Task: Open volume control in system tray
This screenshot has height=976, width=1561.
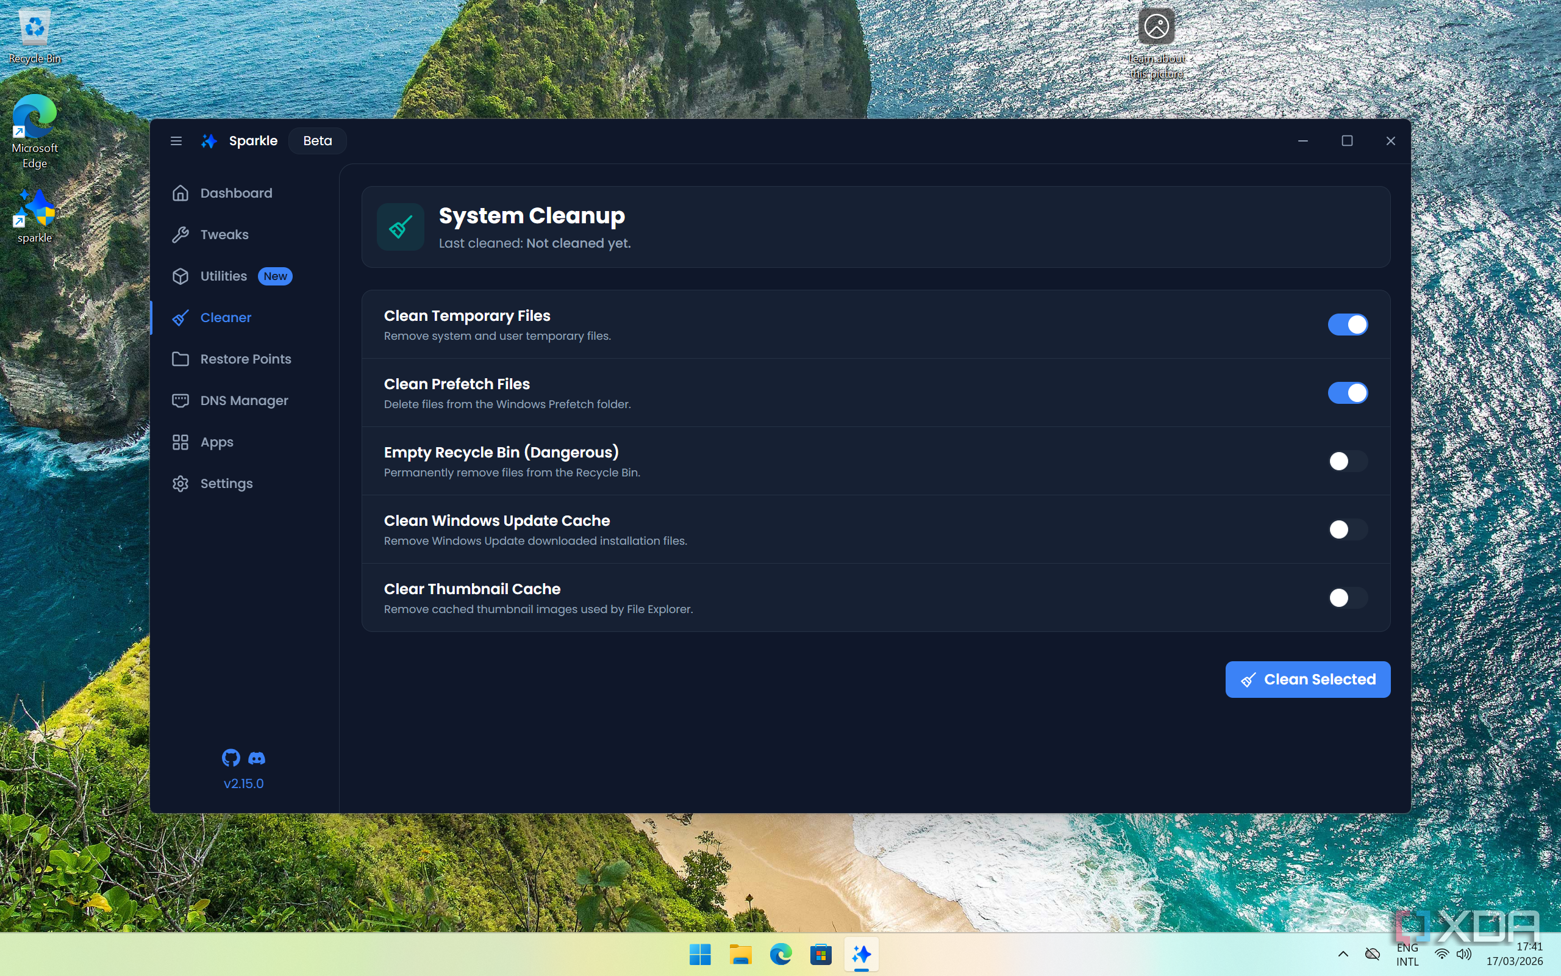Action: (1464, 954)
